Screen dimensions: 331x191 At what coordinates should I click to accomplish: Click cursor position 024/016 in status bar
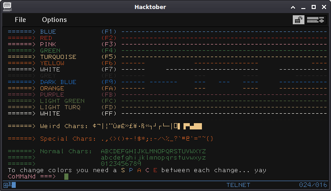tap(313, 185)
